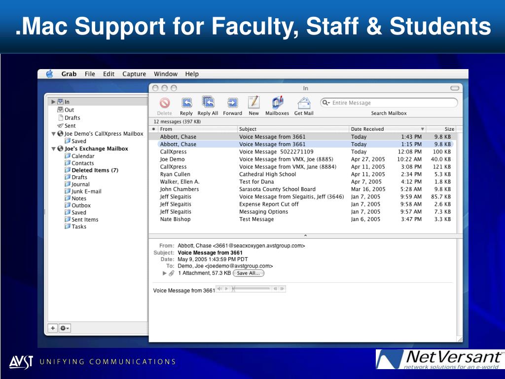Open the Help menu

(192, 74)
